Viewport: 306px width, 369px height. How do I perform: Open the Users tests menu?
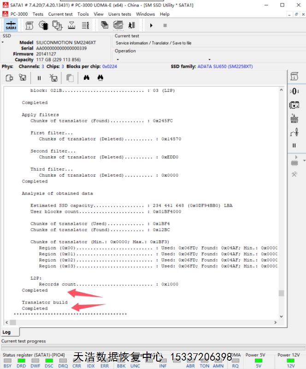pos(119,14)
